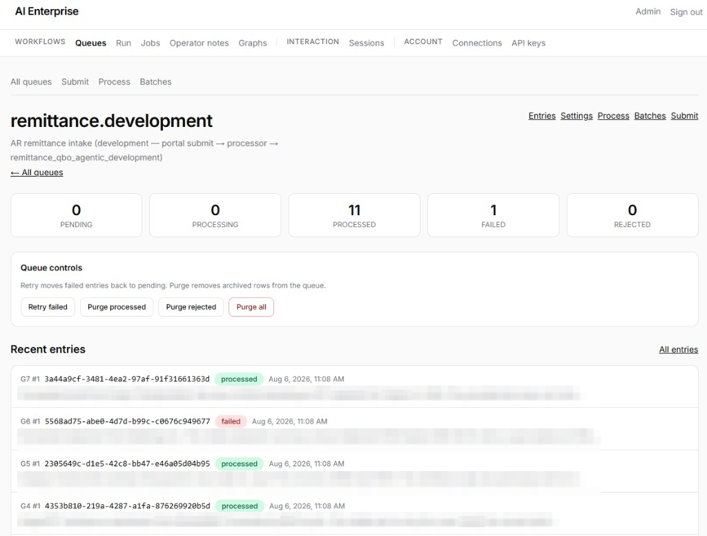
Task: Follow the underlined Submit link beside the queue title
Action: coord(684,116)
